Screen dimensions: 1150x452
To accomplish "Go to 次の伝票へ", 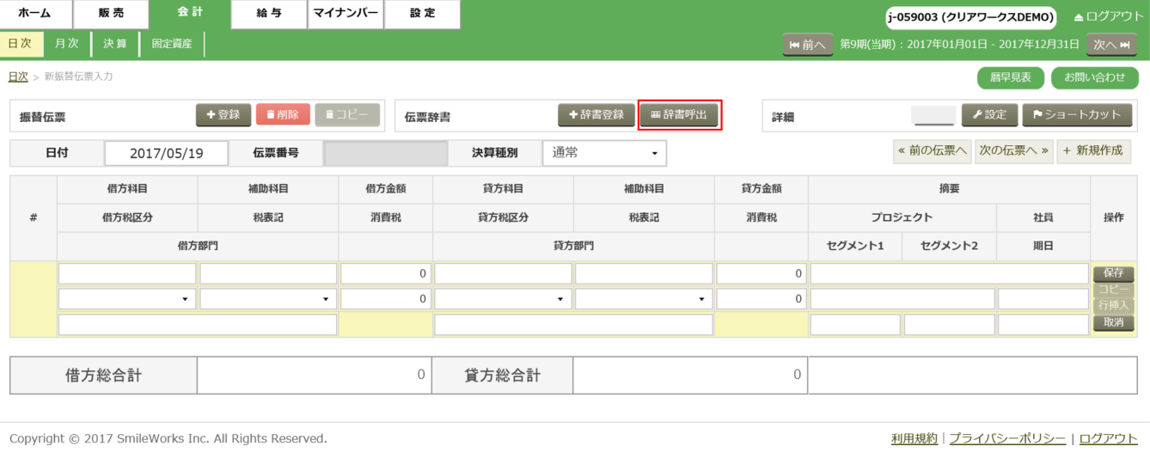I will coord(1014,150).
